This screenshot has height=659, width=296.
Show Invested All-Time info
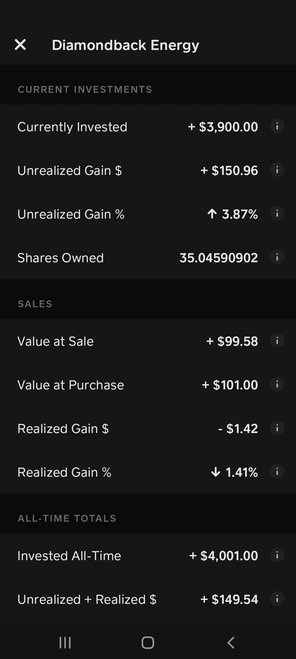[277, 555]
